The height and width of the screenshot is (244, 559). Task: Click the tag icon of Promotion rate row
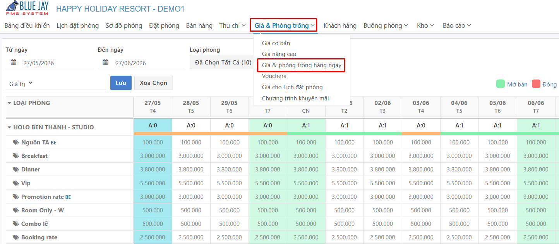point(15,197)
